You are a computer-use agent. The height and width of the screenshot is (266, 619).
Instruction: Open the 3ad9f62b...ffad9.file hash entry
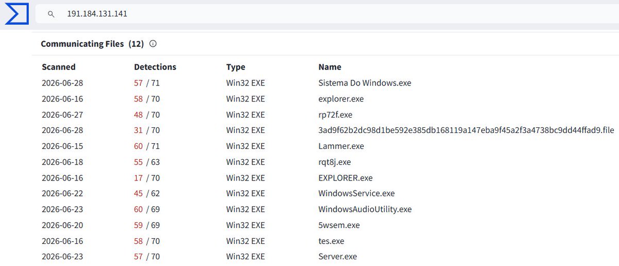point(466,130)
